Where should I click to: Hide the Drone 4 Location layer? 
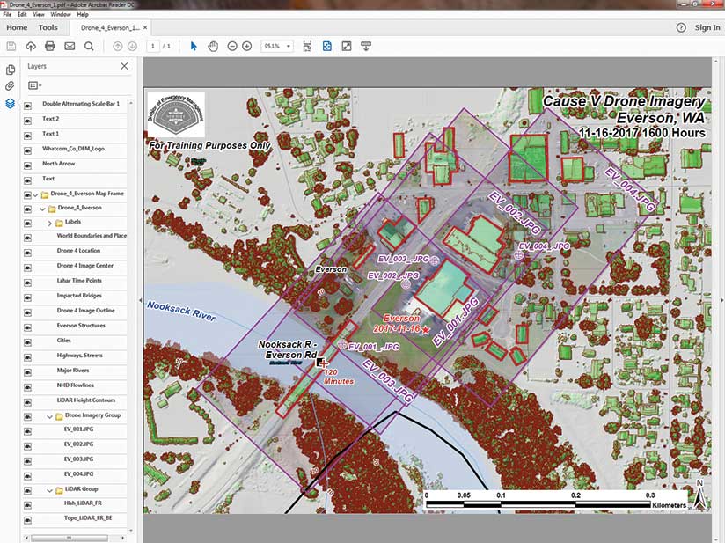(28, 253)
